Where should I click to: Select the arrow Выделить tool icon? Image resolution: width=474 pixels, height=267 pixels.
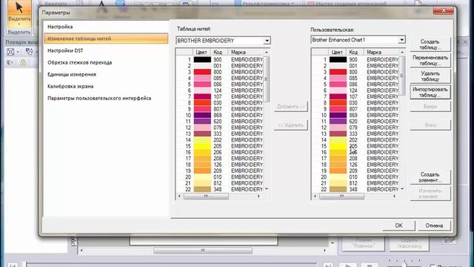19,7
